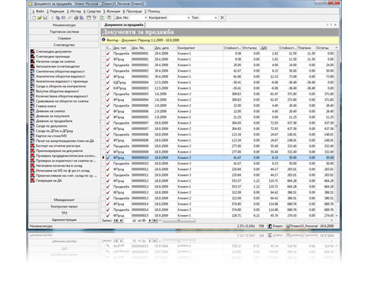Toggle checkmark for Продажба 0000000003 row
The image size is (368, 293).
coord(108,71)
